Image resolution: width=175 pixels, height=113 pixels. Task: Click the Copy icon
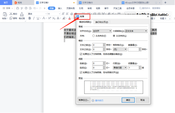tap(11, 18)
